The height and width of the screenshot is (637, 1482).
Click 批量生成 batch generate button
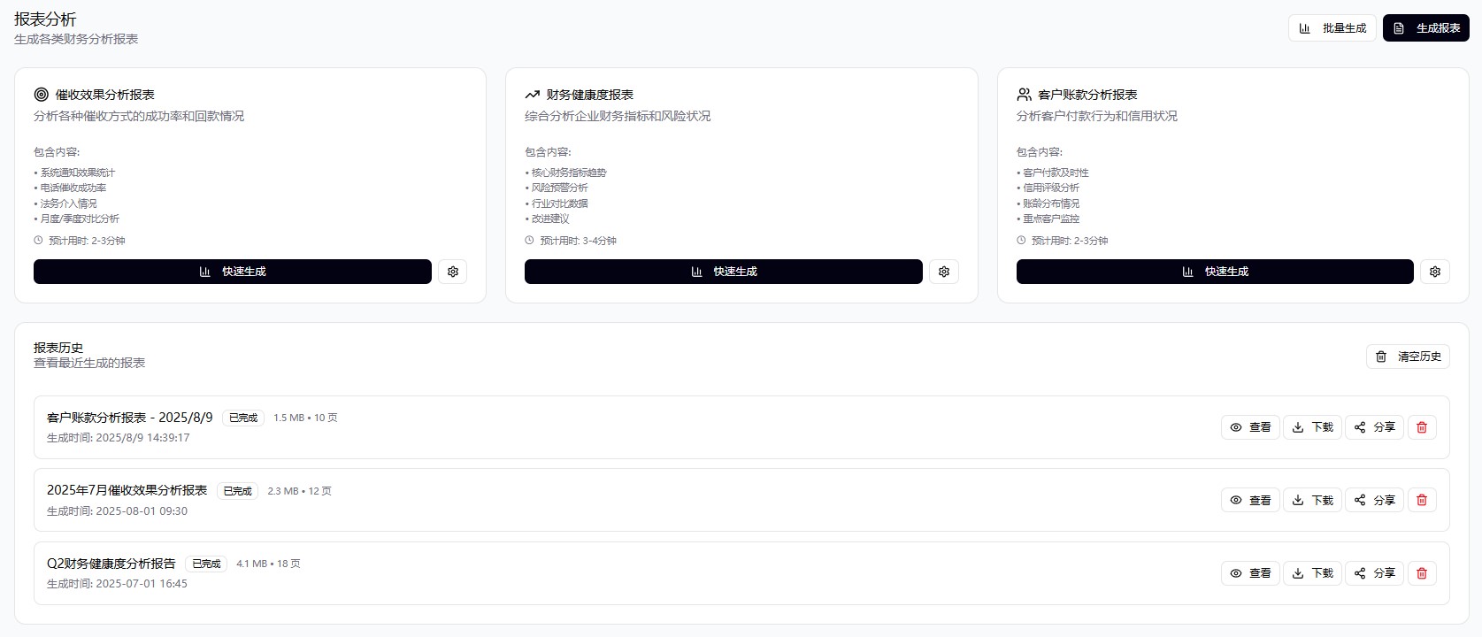click(1332, 28)
